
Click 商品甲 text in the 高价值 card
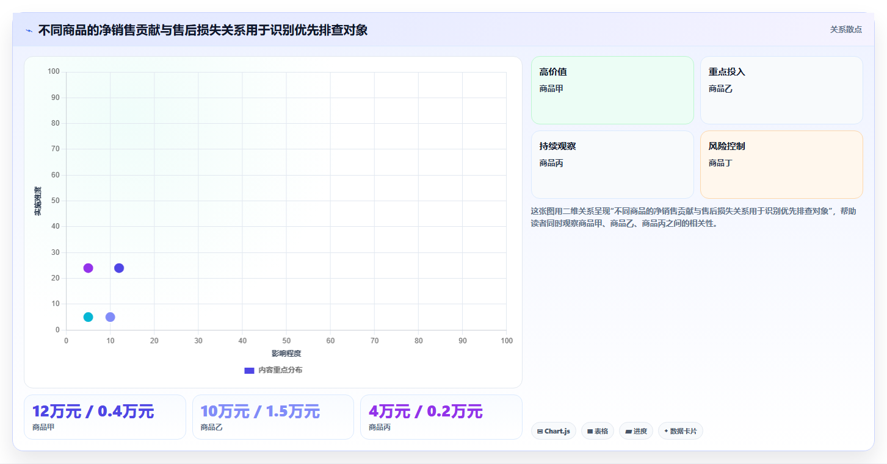click(551, 88)
